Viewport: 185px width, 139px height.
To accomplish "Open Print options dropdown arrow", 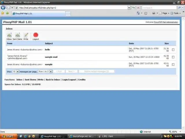I will tap(157, 13).
